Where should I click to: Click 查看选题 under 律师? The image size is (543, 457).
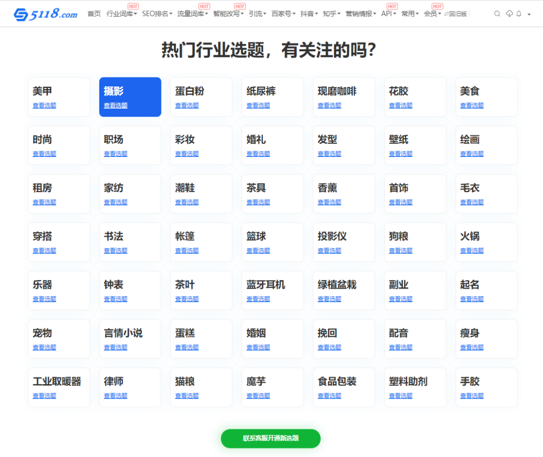tap(116, 396)
